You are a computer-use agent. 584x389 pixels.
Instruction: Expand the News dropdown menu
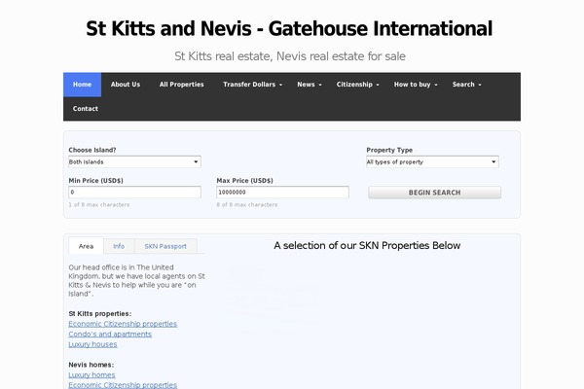(310, 85)
